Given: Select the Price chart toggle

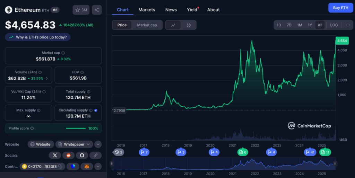Looking at the screenshot, I should 122,25.
